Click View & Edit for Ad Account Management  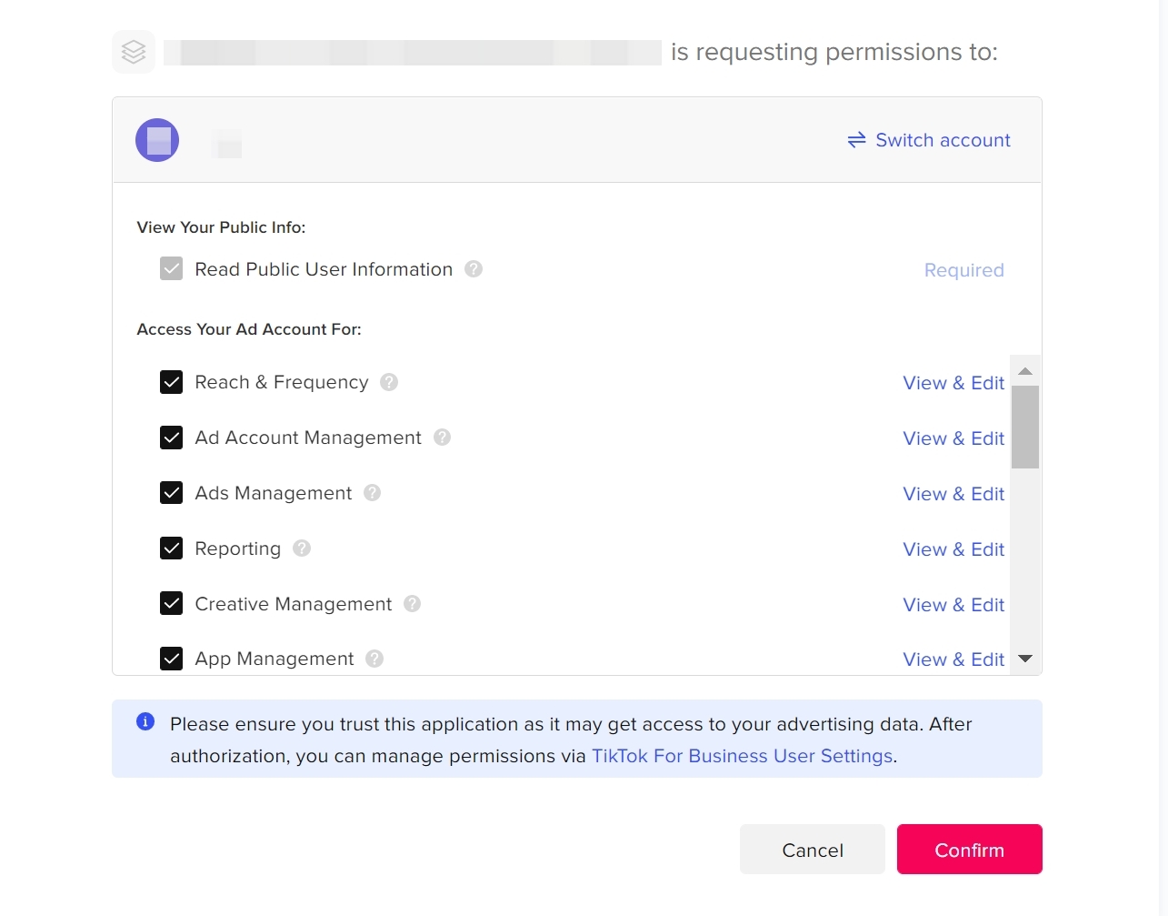click(953, 438)
